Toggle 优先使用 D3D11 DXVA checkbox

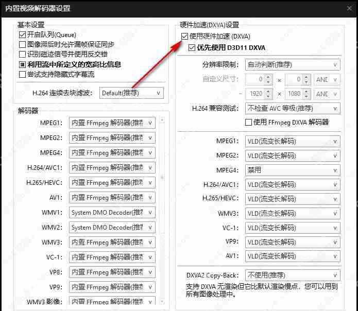click(192, 47)
